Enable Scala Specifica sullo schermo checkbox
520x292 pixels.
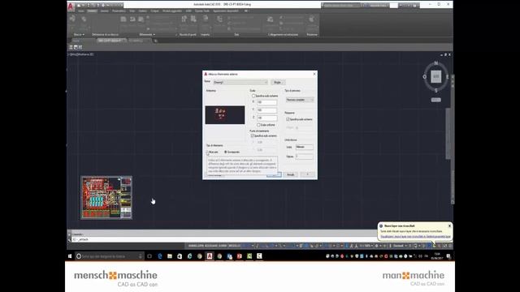coord(253,96)
